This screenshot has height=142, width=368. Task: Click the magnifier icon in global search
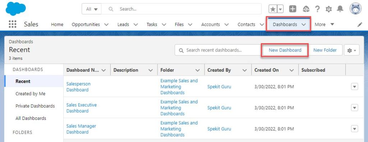click(111, 9)
